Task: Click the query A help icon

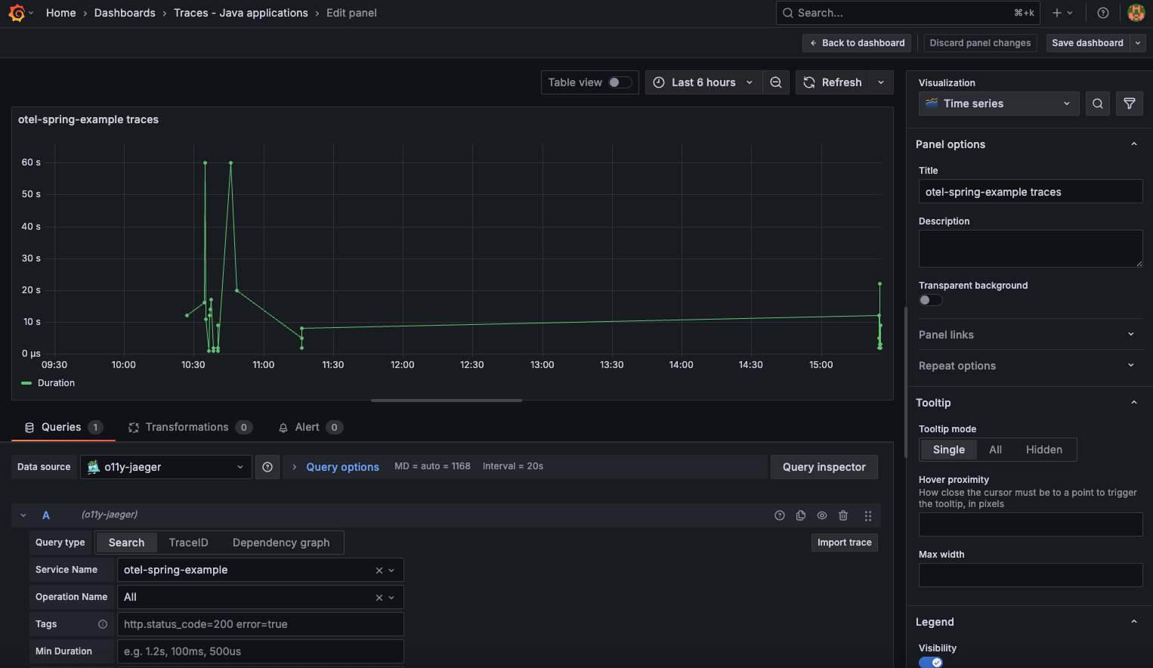Action: click(780, 515)
